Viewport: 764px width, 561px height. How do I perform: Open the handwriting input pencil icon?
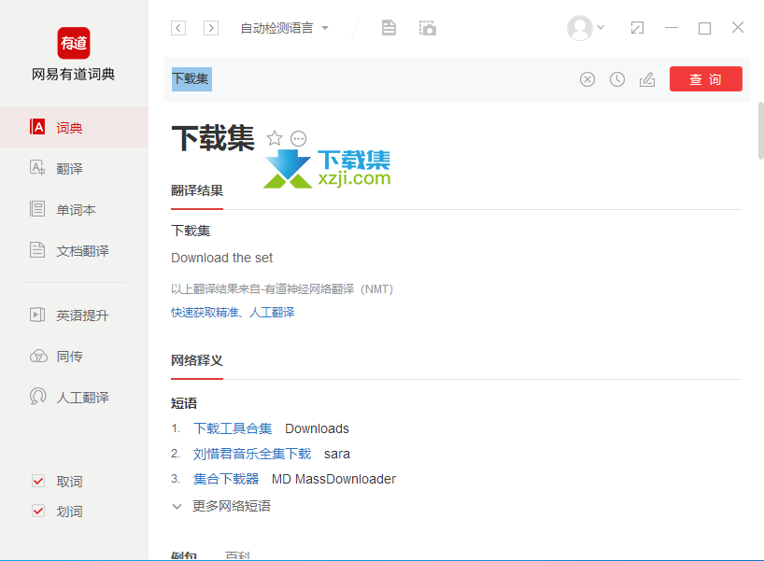point(647,79)
